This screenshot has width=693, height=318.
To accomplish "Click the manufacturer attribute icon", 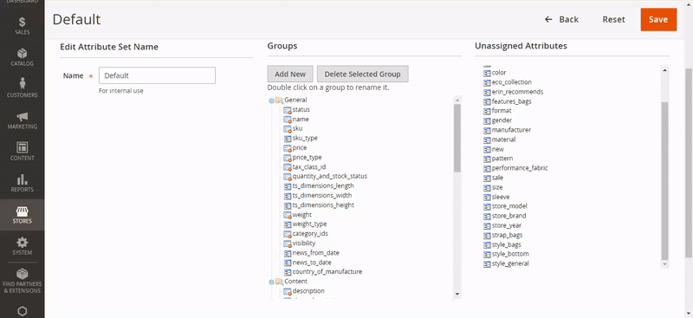I will point(487,130).
